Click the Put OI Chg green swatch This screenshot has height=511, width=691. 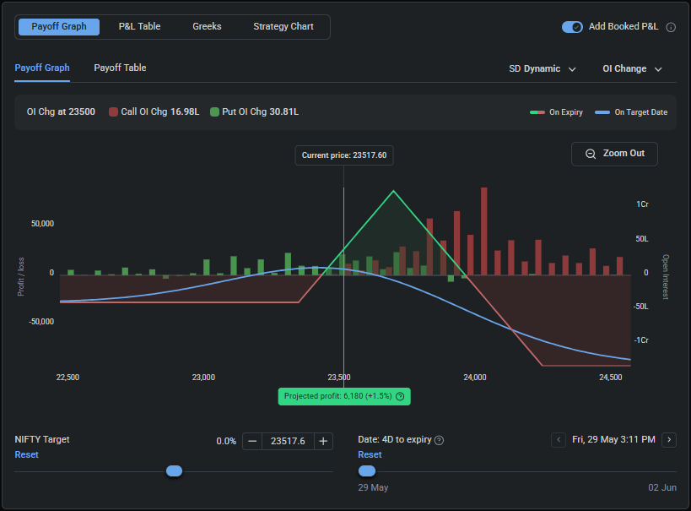point(214,112)
